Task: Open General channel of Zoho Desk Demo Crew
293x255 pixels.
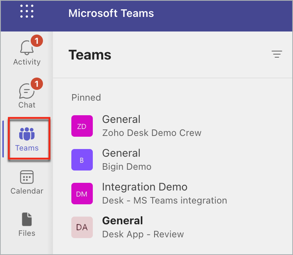Action: point(121,119)
